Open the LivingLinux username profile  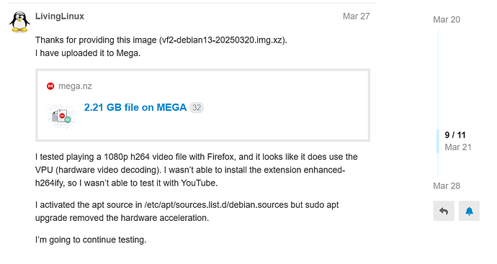(x=60, y=17)
